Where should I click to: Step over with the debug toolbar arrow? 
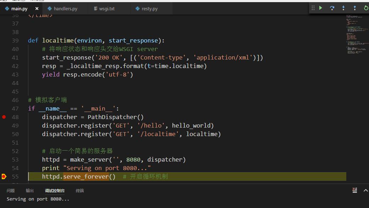click(332, 8)
